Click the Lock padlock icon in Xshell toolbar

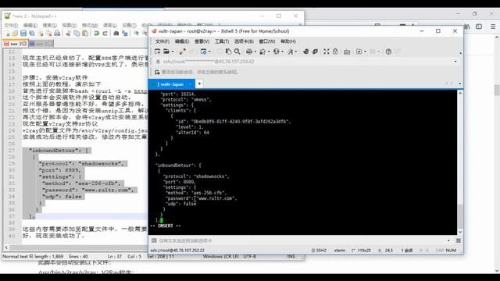point(335,52)
